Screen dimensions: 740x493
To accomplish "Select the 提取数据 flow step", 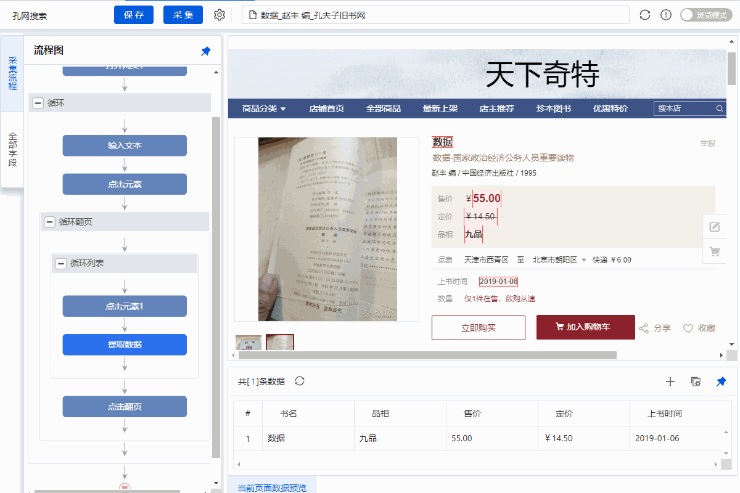I will coord(125,344).
